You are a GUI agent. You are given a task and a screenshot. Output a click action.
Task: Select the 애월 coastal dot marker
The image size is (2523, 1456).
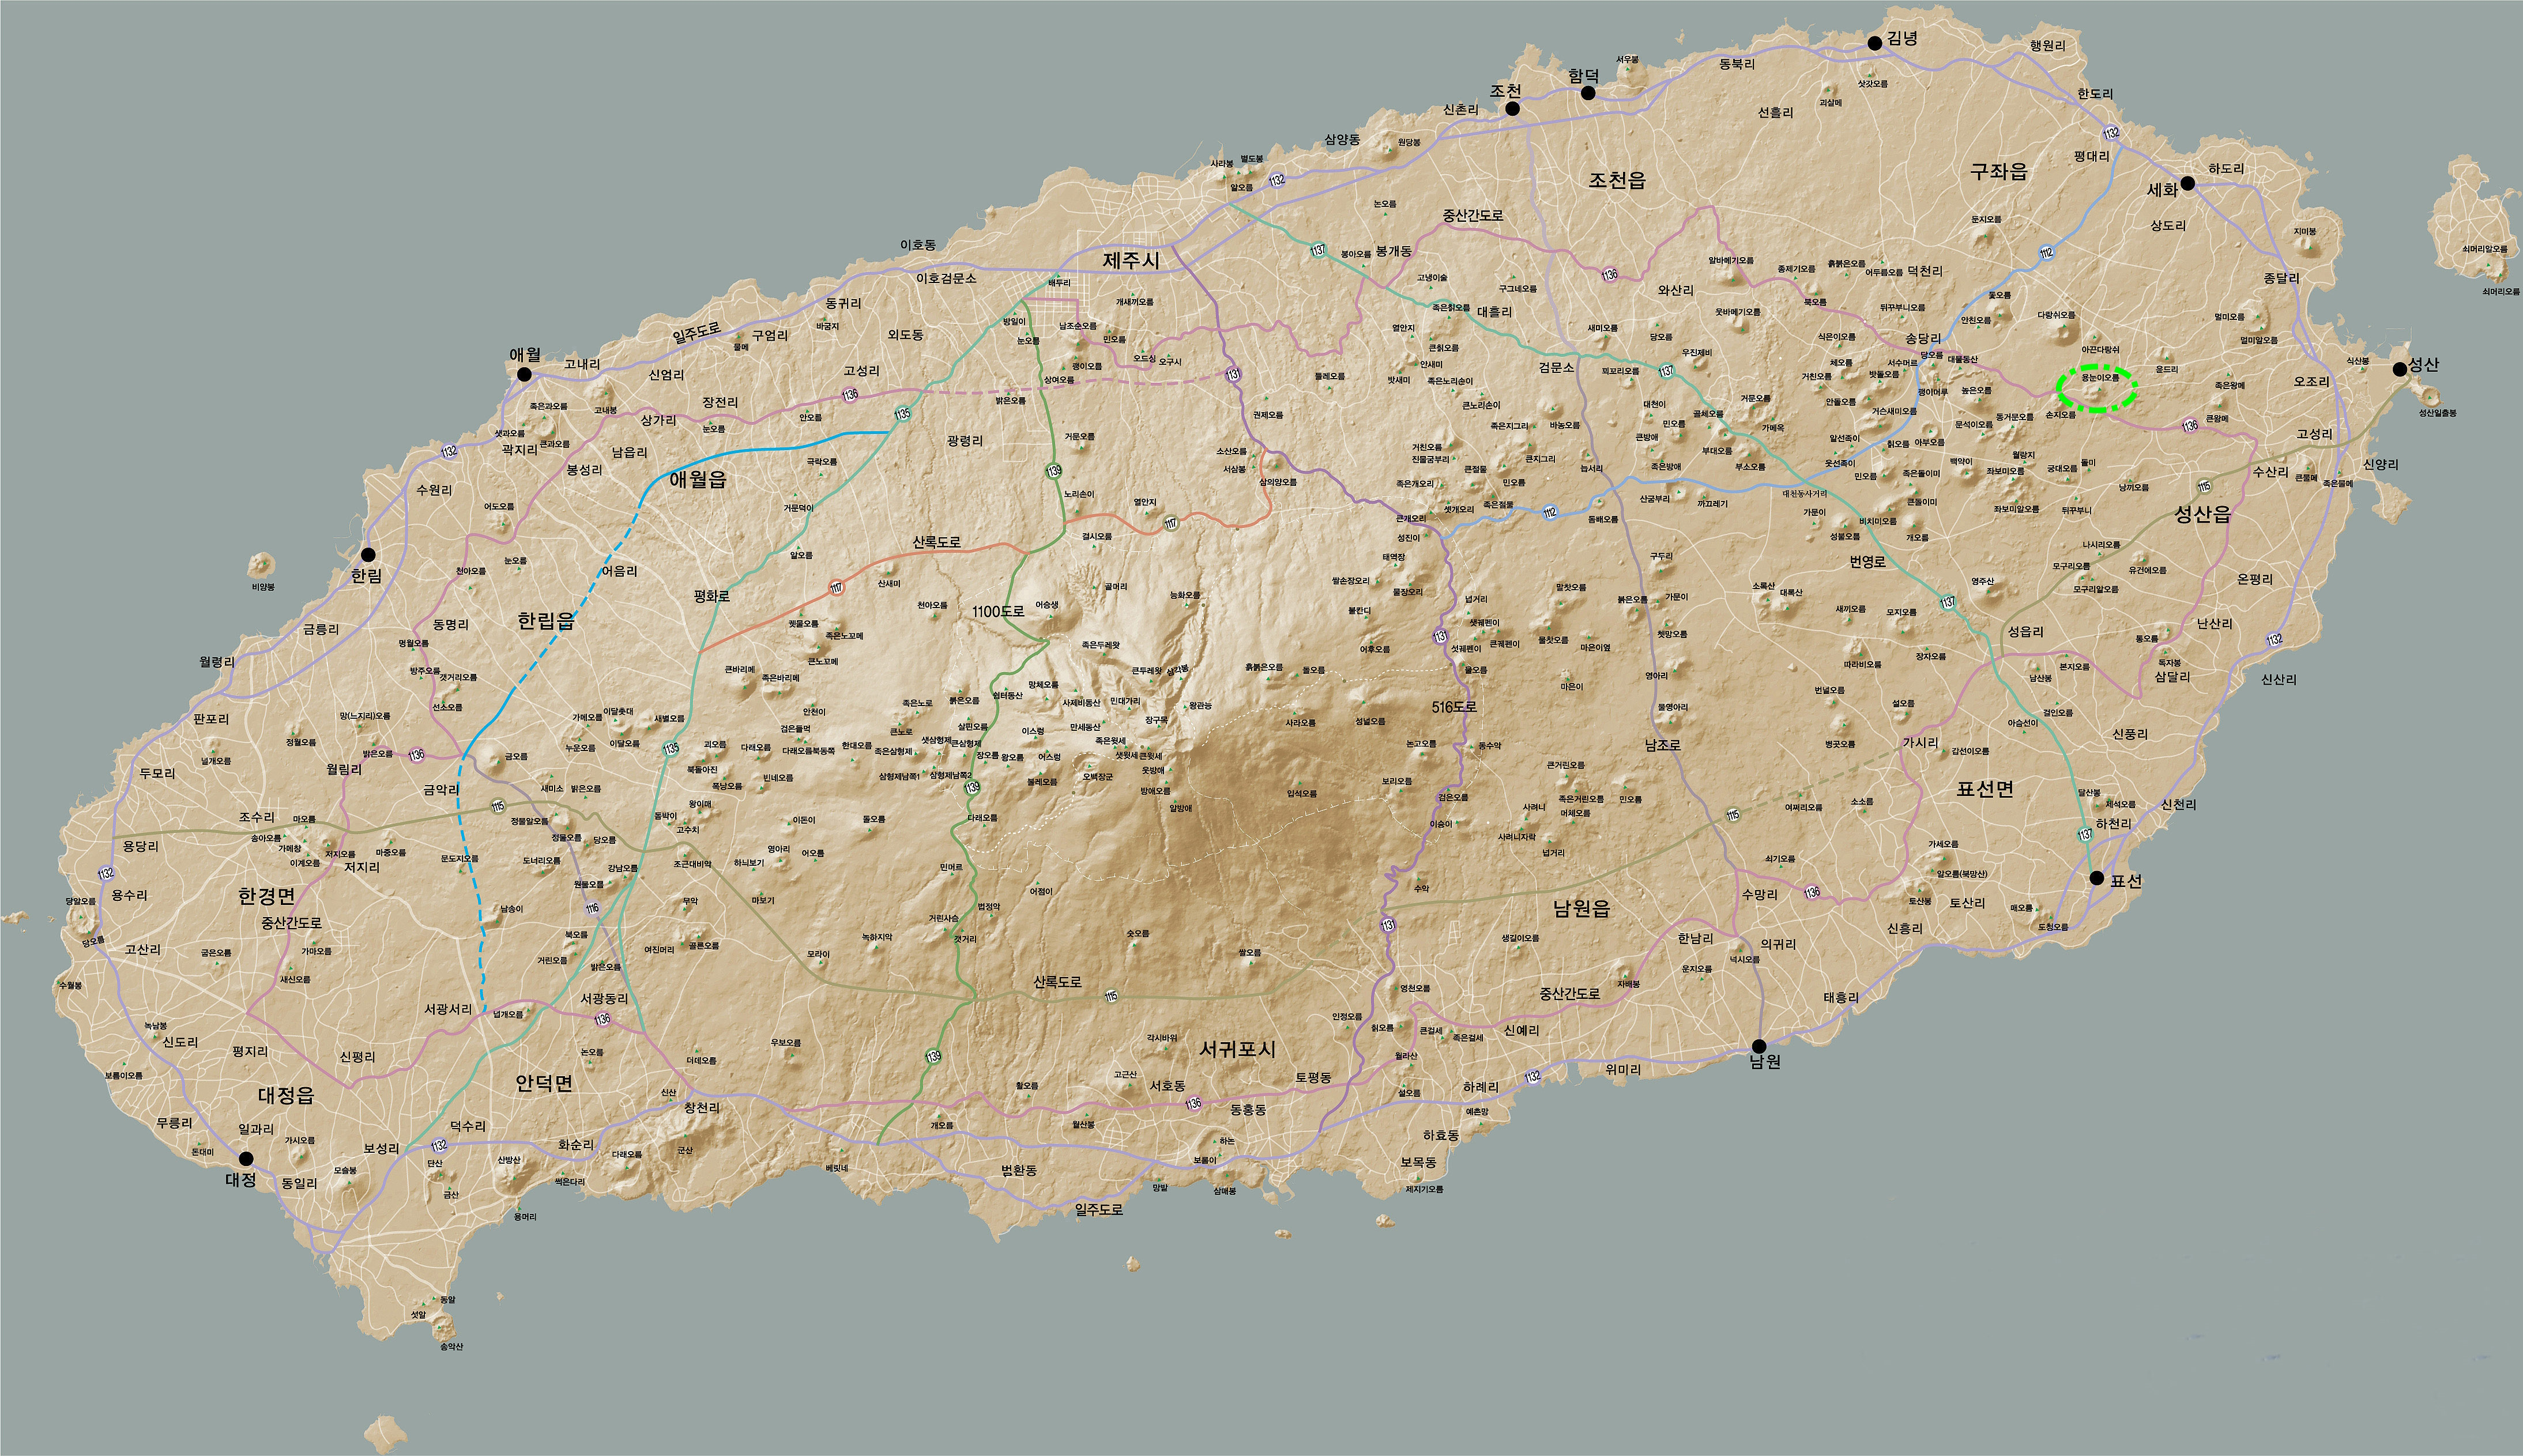pos(524,374)
